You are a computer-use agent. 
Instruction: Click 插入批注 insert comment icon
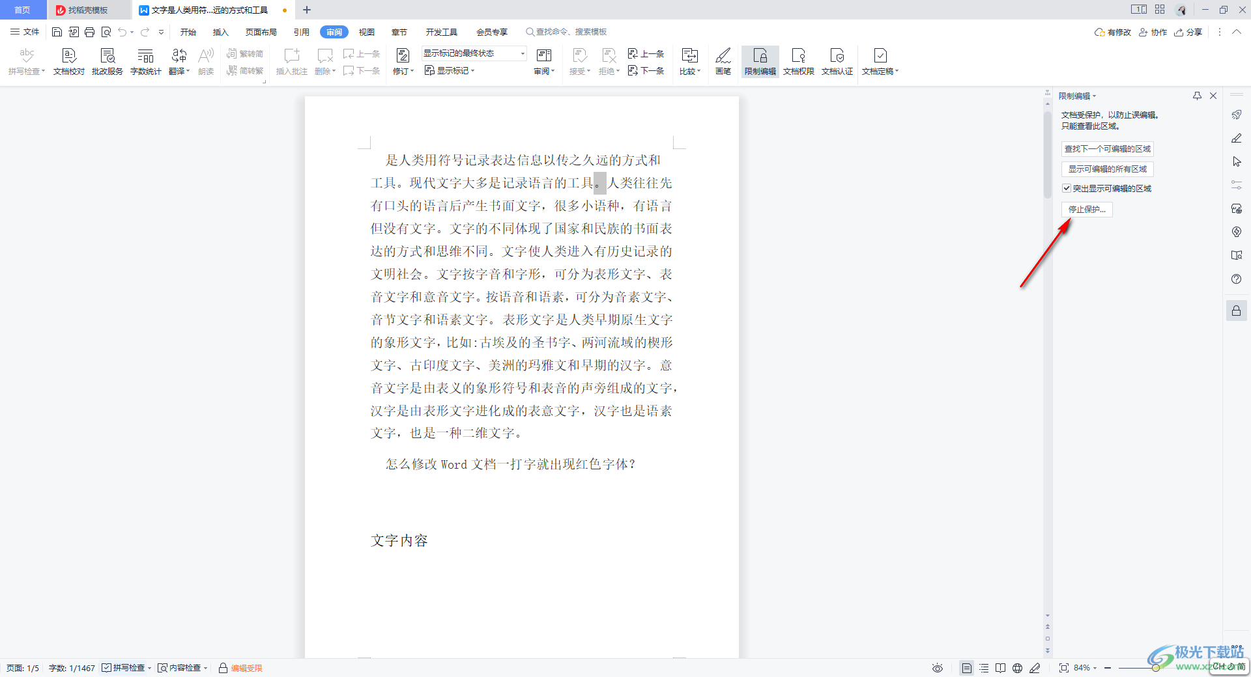pos(292,62)
